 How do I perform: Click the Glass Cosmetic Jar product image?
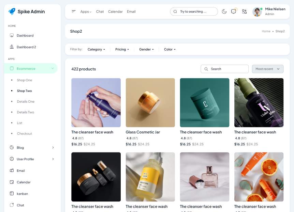coord(150,102)
